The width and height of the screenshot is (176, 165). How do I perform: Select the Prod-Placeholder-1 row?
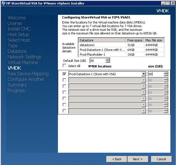tap(121, 55)
